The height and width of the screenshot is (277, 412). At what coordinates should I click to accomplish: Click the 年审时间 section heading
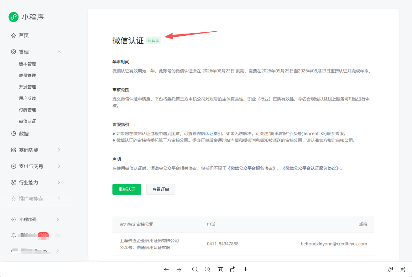[x=121, y=62]
